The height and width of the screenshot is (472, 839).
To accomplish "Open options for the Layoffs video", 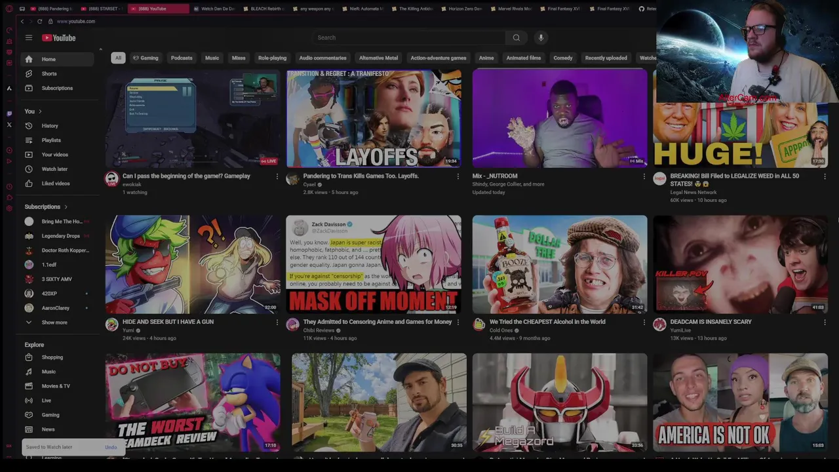I will point(458,176).
